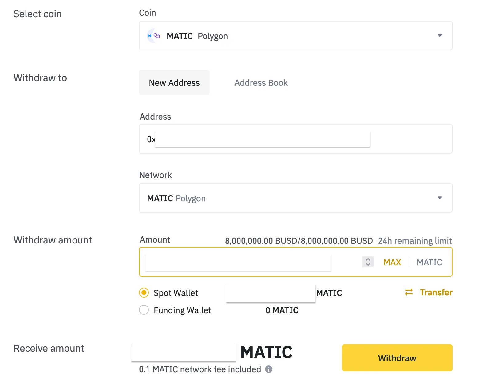
Task: Switch to the Address Book tab
Action: pyautogui.click(x=261, y=83)
